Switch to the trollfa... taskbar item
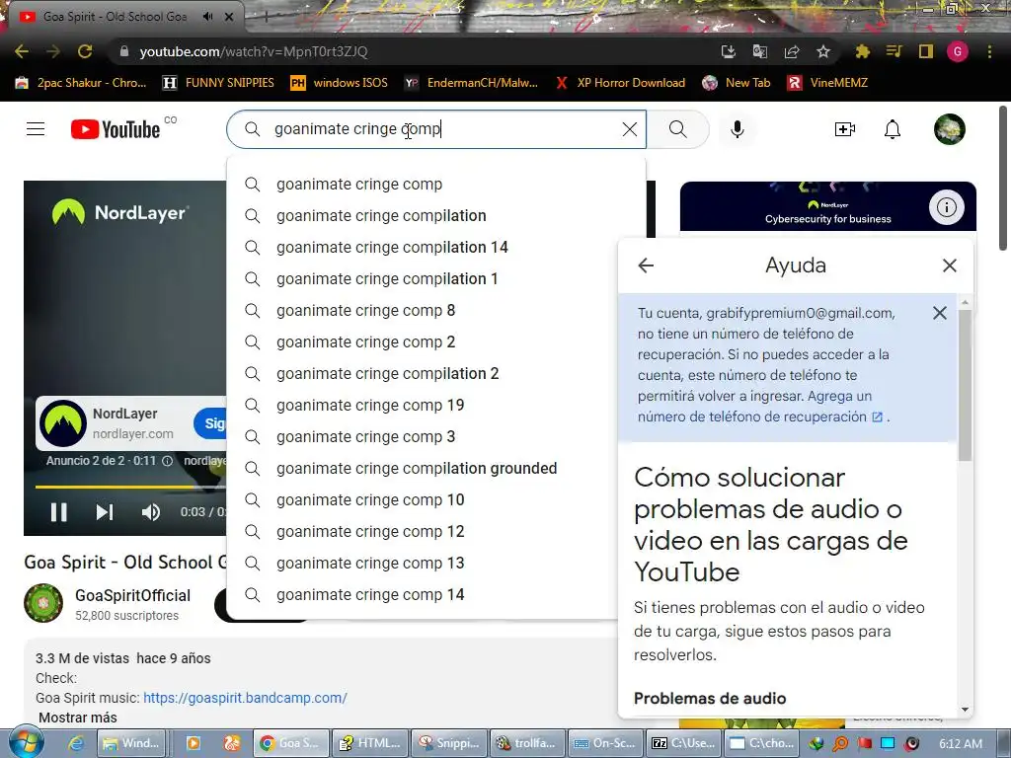 527,743
